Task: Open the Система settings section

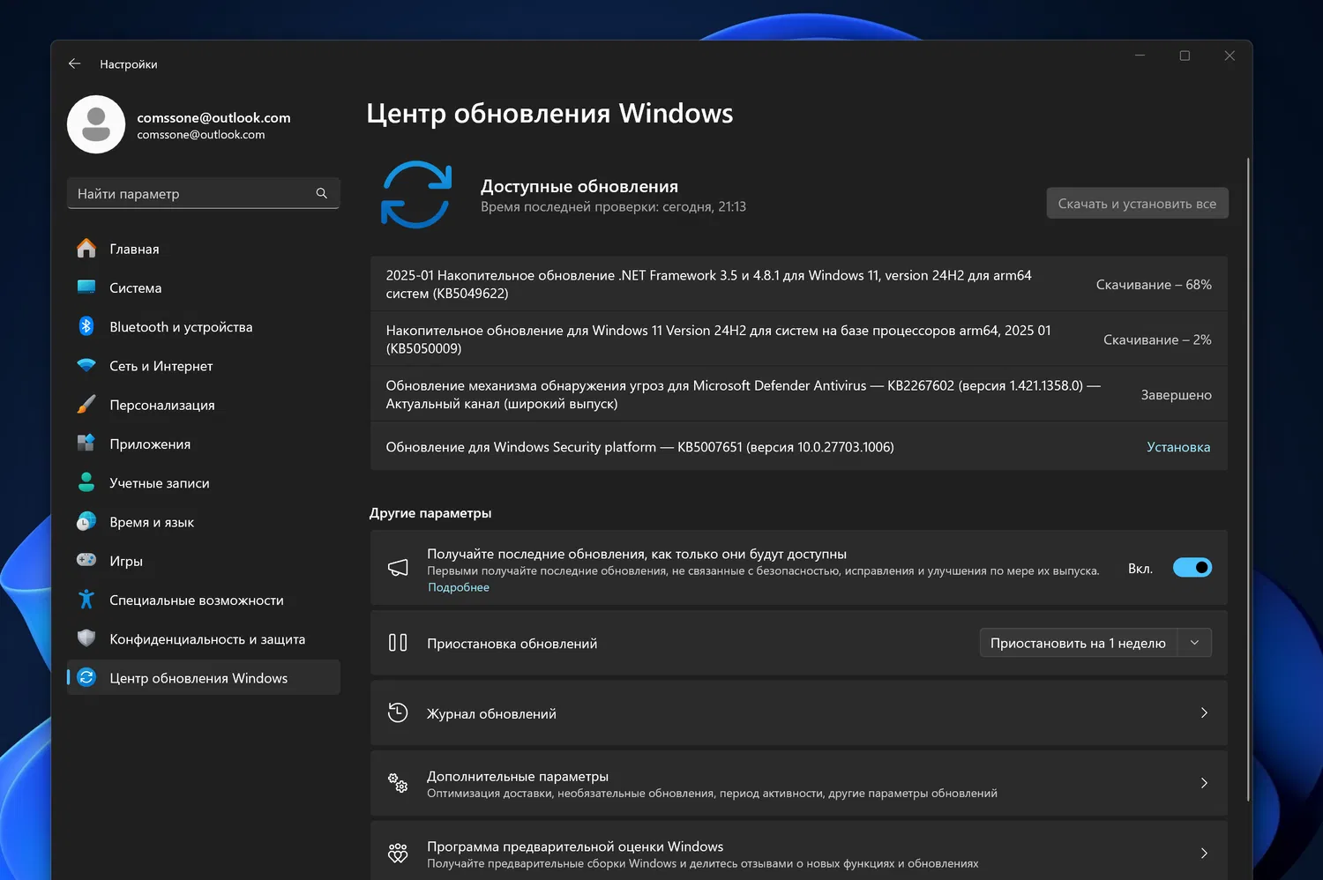Action: click(x=204, y=287)
